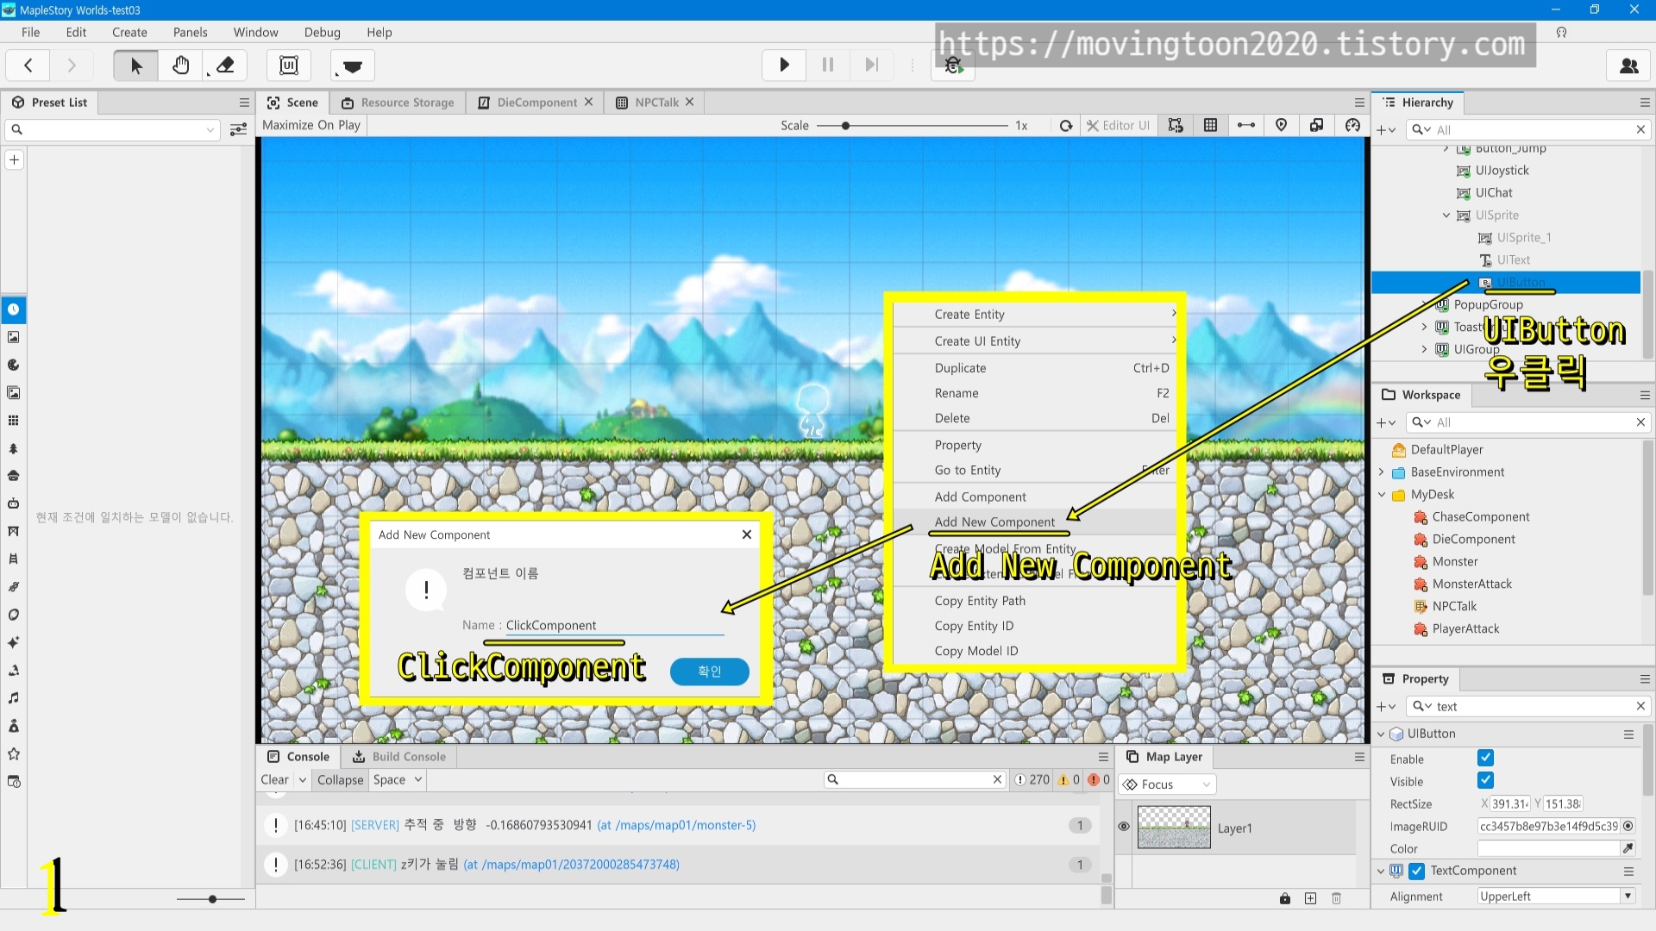Image resolution: width=1656 pixels, height=931 pixels.
Task: Toggle warning message filter in console
Action: 1069,780
